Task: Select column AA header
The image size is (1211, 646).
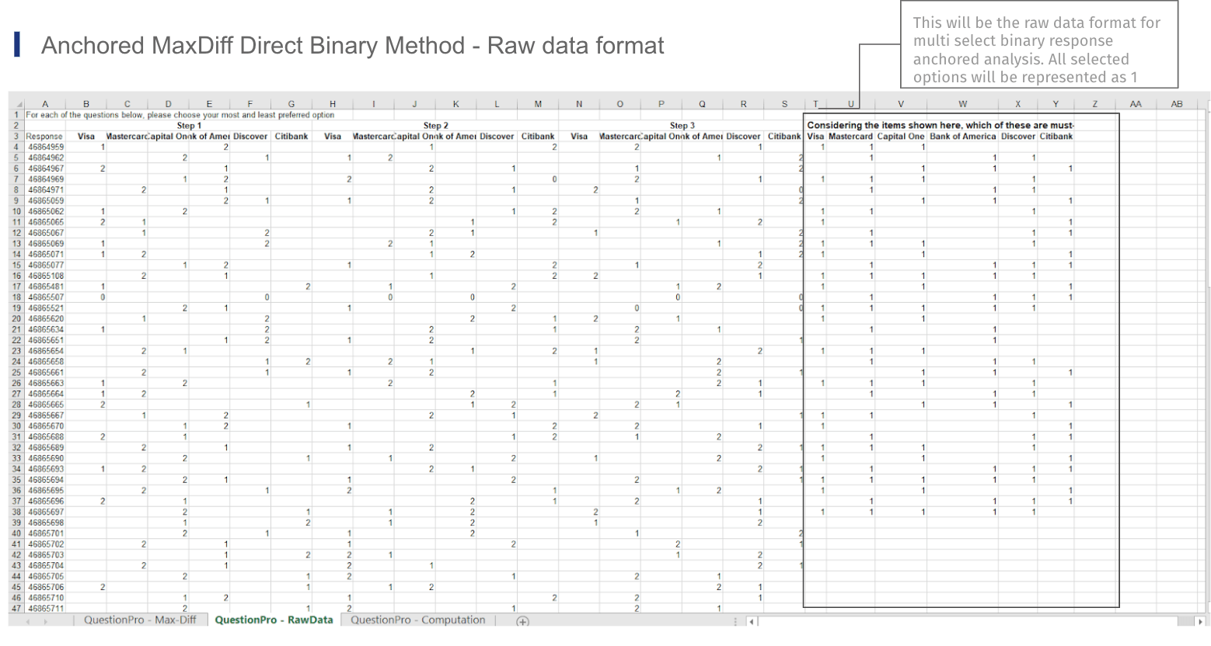Action: pyautogui.click(x=1136, y=104)
